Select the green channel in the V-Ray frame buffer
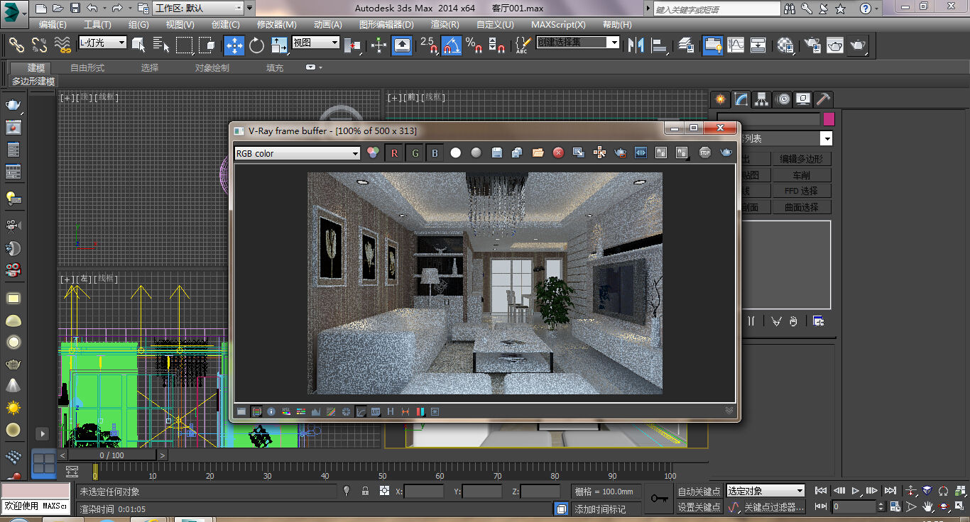 (x=414, y=152)
